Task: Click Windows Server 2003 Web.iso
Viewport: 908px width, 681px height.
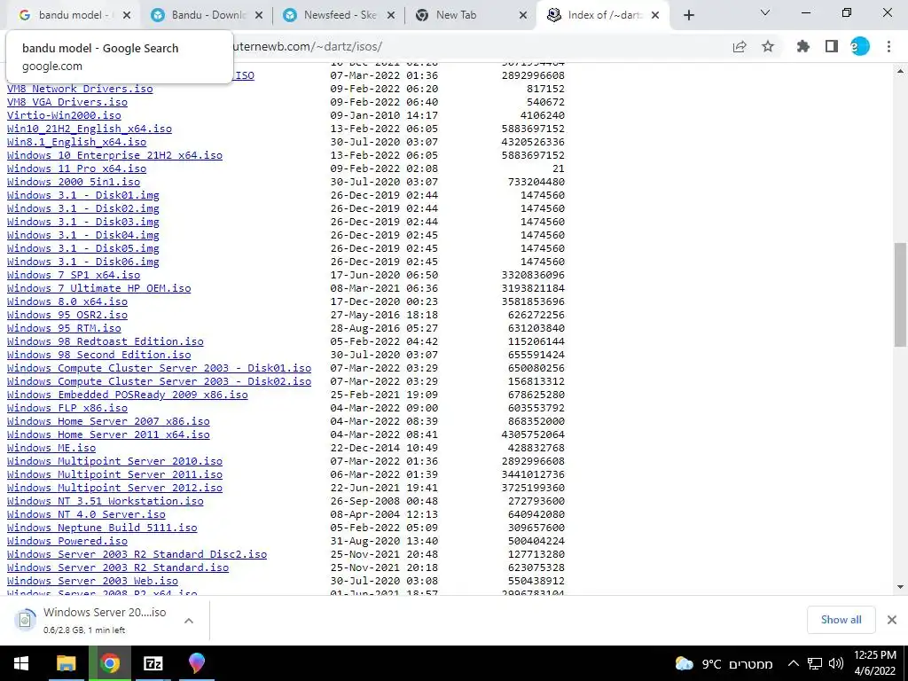Action: (92, 582)
